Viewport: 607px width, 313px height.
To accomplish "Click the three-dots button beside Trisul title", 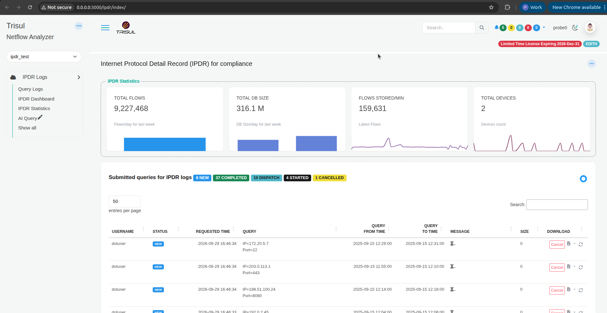I will point(79,26).
